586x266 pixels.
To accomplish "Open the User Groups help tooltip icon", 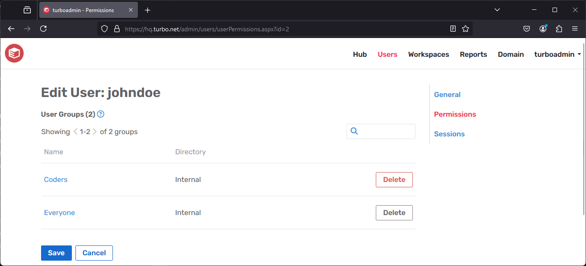I will click(x=100, y=114).
